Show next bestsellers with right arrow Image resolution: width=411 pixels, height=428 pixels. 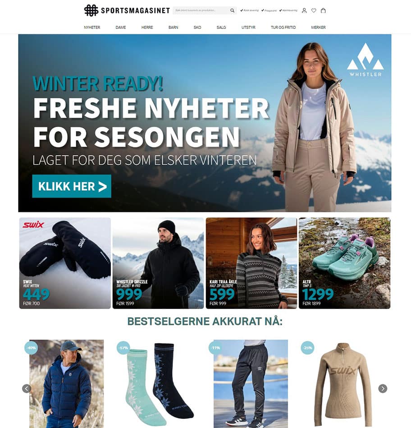383,388
